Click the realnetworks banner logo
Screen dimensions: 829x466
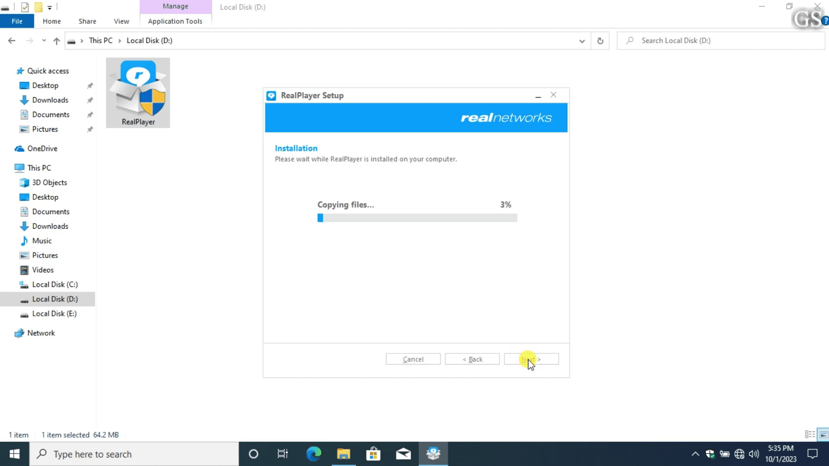pyautogui.click(x=506, y=118)
